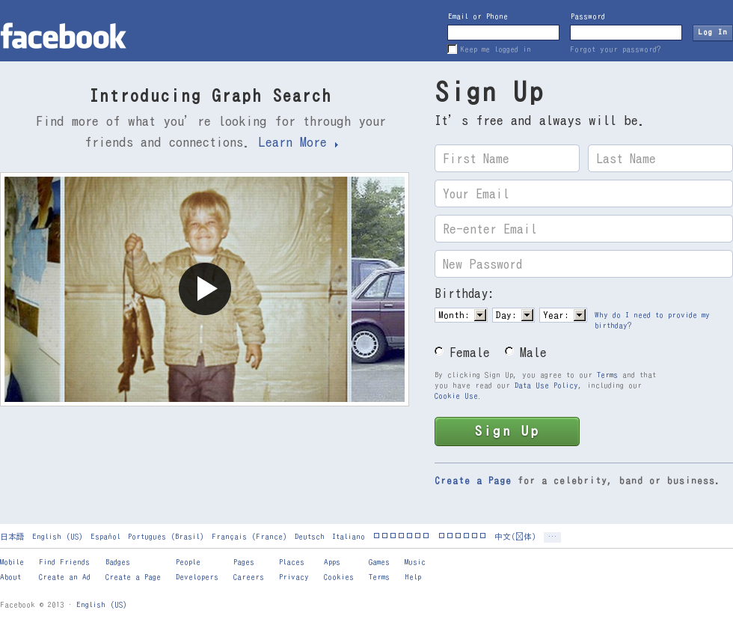Open the Terms link in signup agreement

click(607, 375)
